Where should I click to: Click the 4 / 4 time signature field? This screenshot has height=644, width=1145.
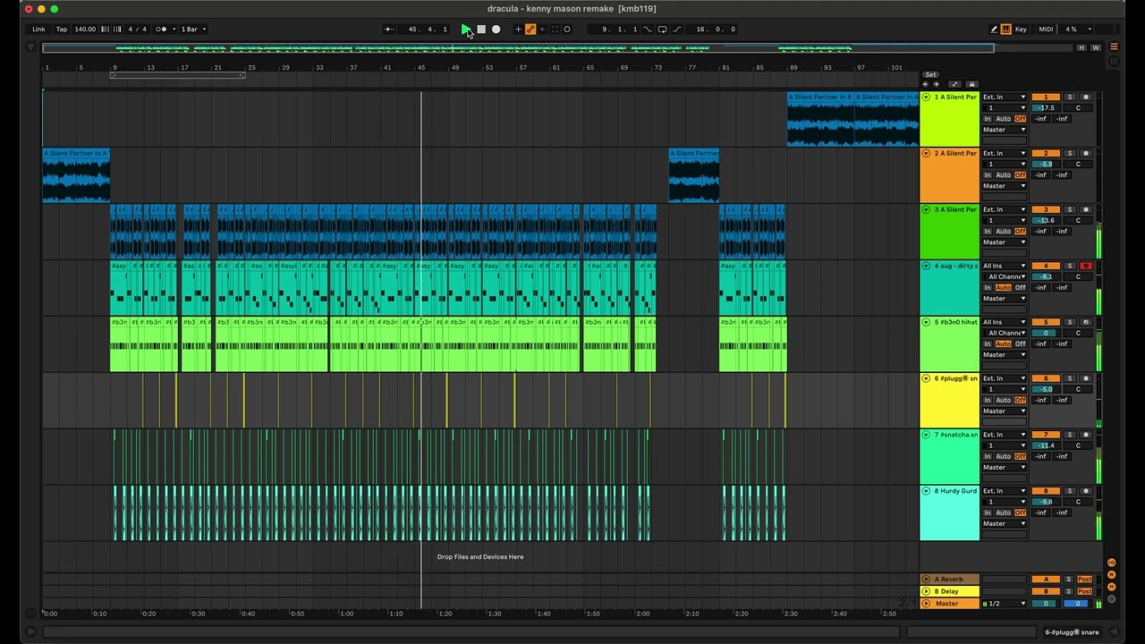coord(137,30)
